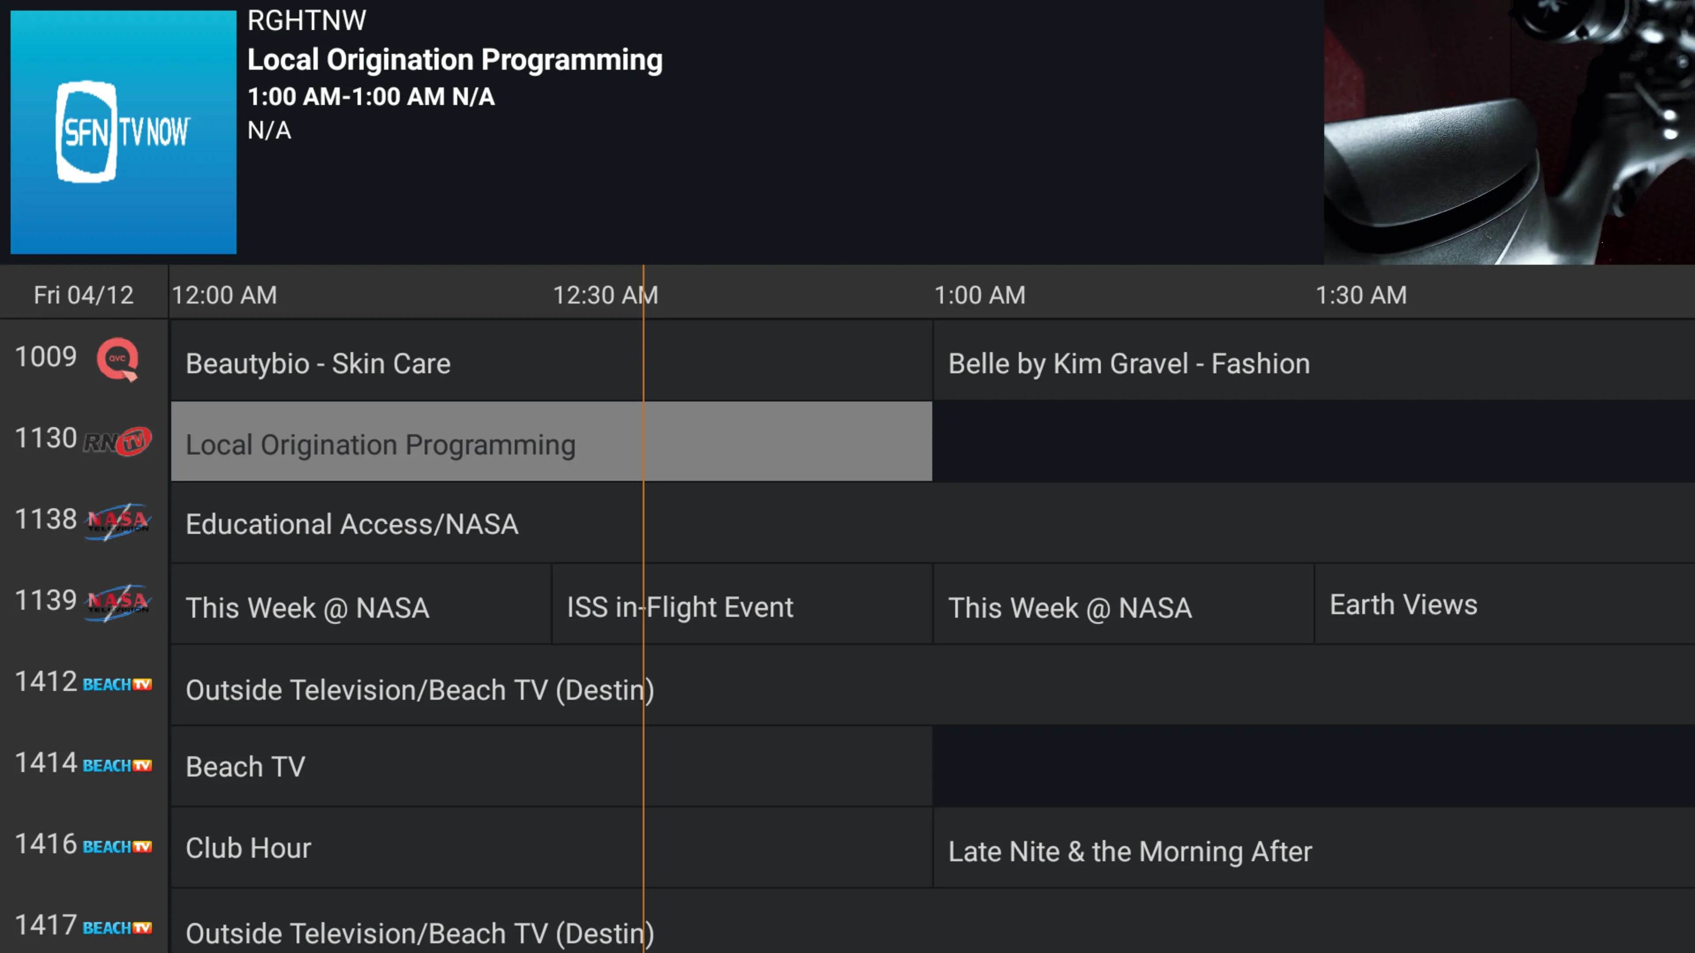Select the Beach TV logo for channel 1412
This screenshot has width=1695, height=953.
click(x=117, y=684)
